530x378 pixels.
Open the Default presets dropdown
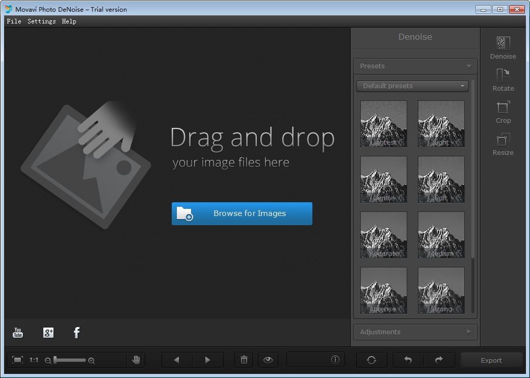(412, 86)
